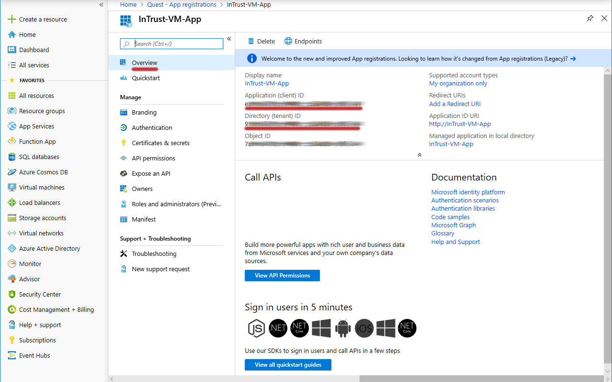The height and width of the screenshot is (382, 612).
Task: Choose the iOS quickstart icon
Action: [x=364, y=328]
